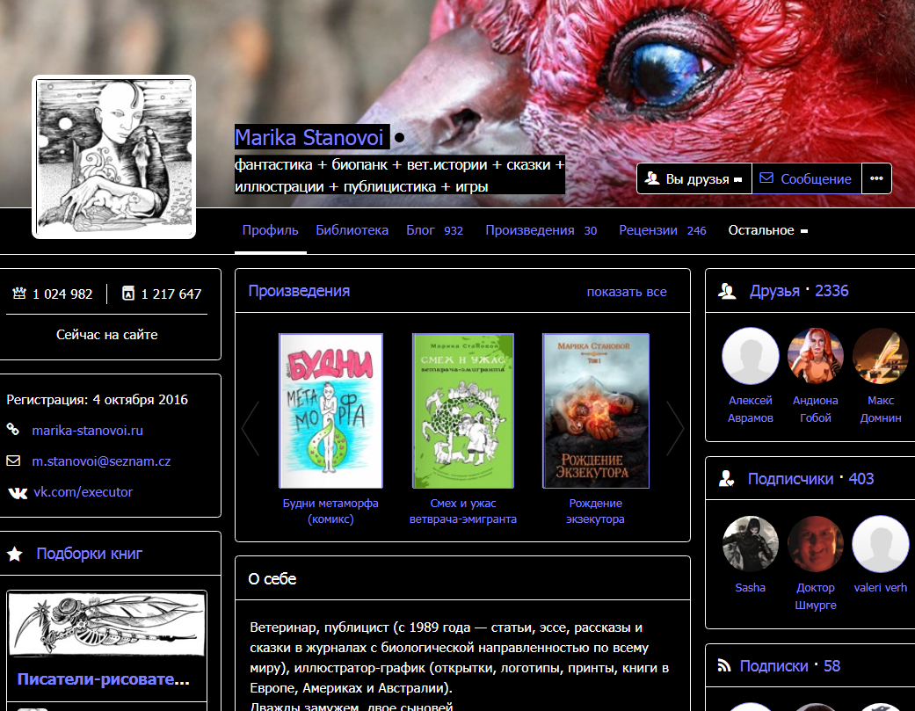This screenshot has width=915, height=711.
Task: Open the Будни метаморфа book cover
Action: click(x=330, y=410)
